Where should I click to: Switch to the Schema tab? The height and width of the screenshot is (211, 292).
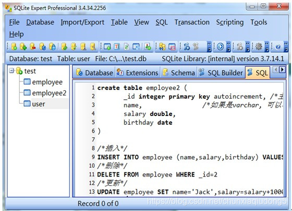pyautogui.click(x=178, y=73)
